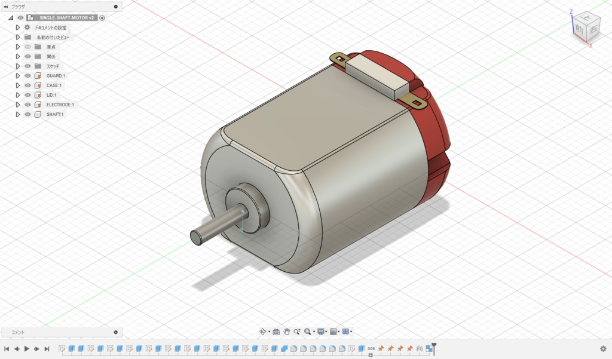Hide the 関係 folder
Screen dimensions: 612x359
27,56
